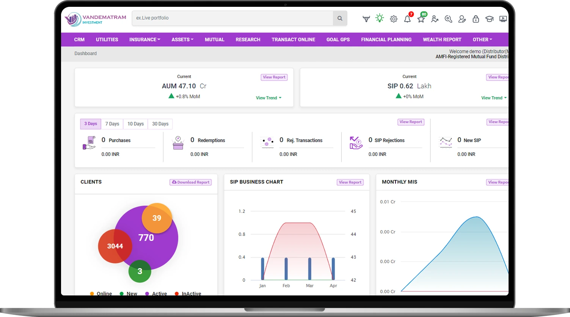Expand the Insurance menu dropdown
570x317 pixels.
point(145,39)
